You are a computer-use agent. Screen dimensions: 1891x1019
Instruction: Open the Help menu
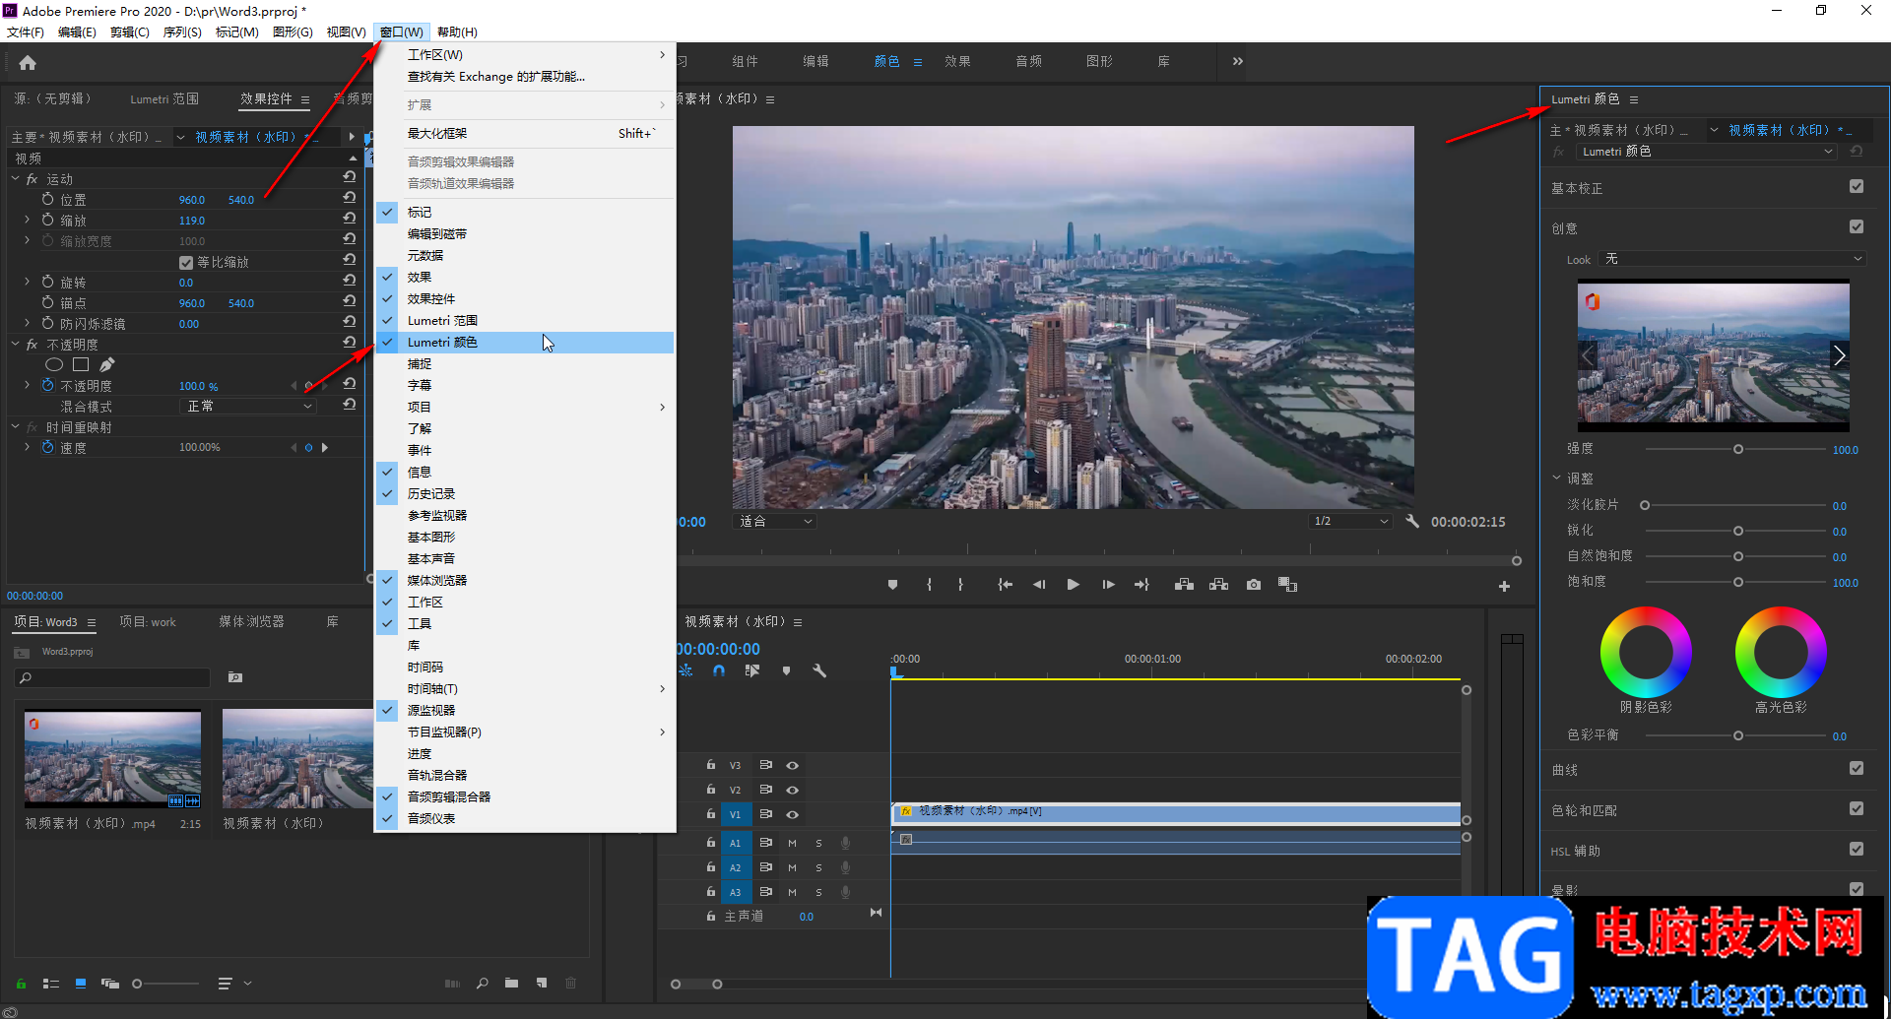[x=457, y=32]
